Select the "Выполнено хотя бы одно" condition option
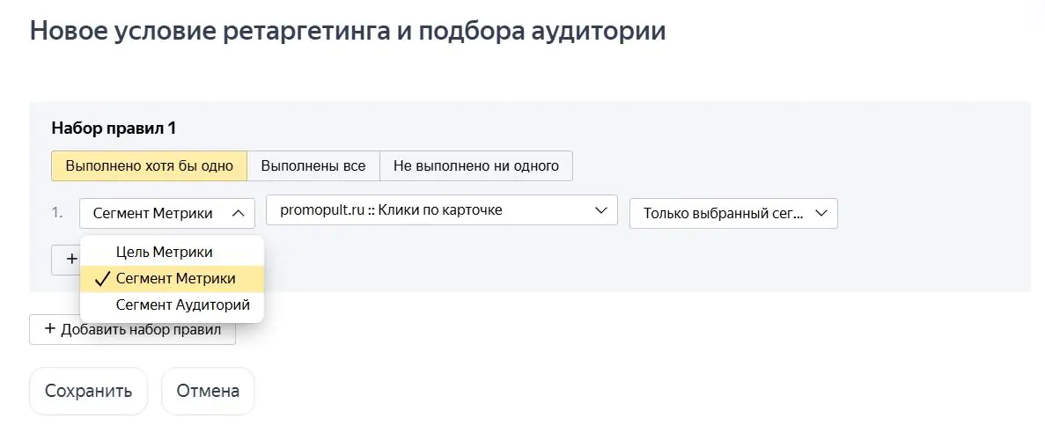The height and width of the screenshot is (433, 1045). (x=150, y=165)
